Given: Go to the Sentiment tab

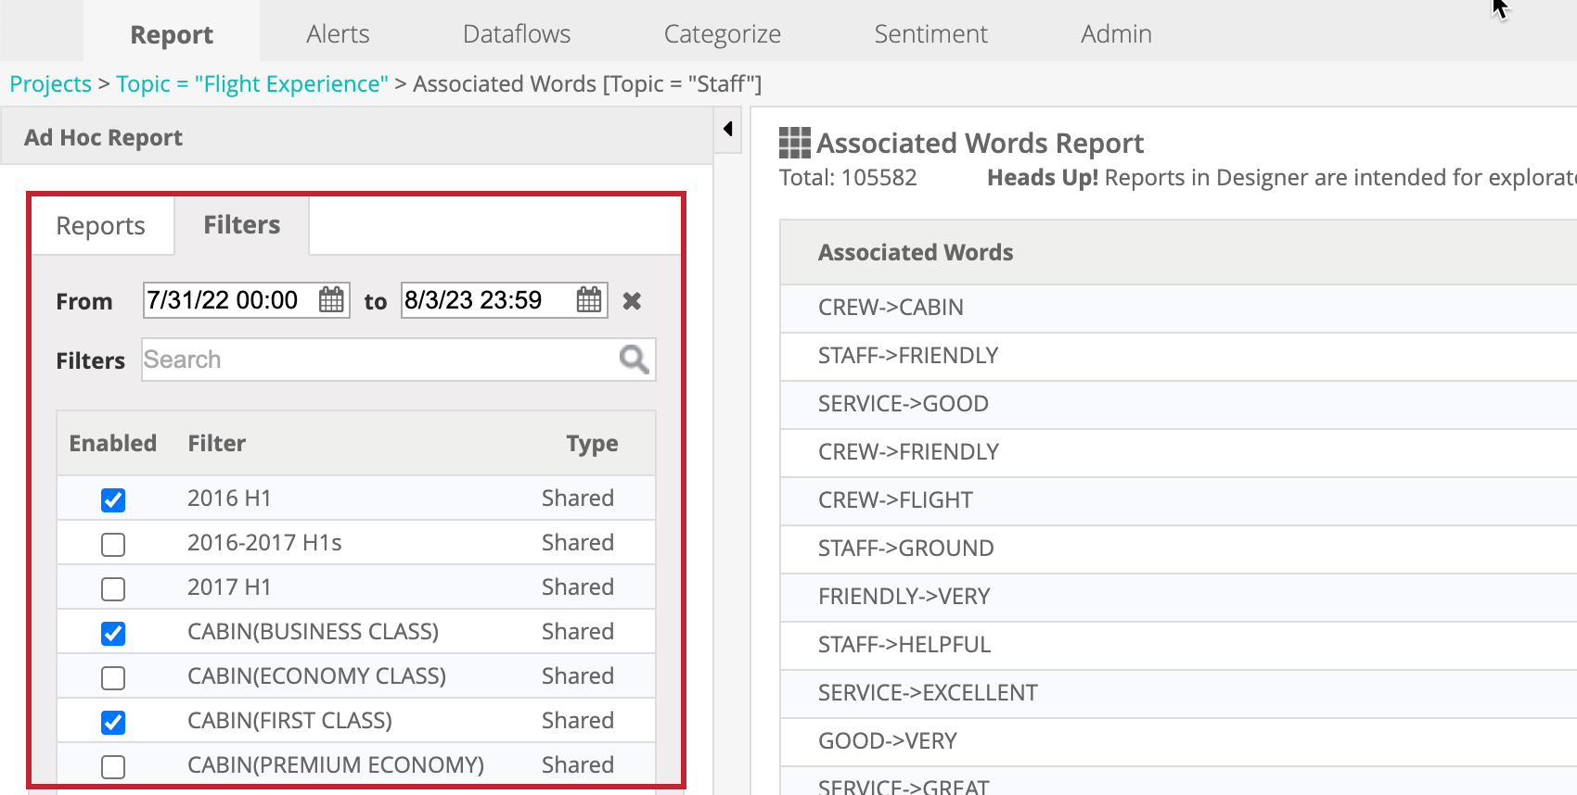Looking at the screenshot, I should pos(930,34).
